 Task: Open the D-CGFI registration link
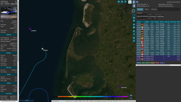(14, 21)
